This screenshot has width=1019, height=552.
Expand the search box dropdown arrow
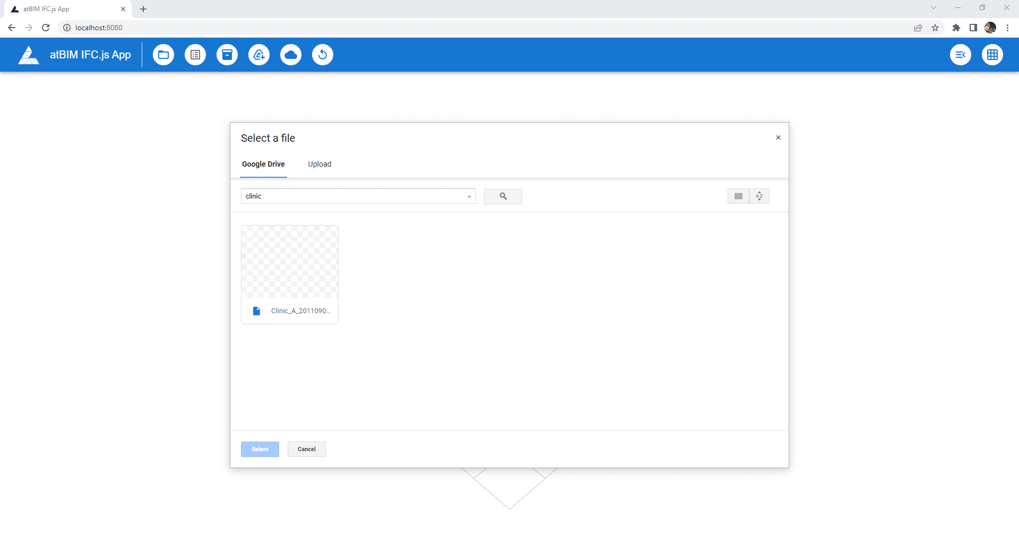coord(469,197)
